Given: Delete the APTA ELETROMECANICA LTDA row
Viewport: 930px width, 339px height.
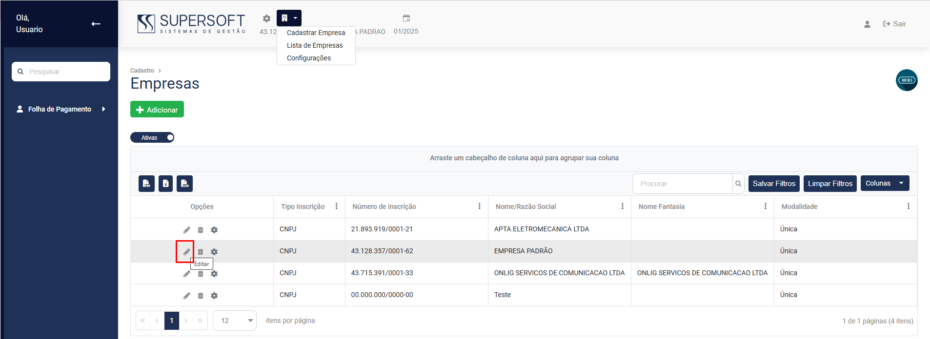Looking at the screenshot, I should [x=201, y=230].
